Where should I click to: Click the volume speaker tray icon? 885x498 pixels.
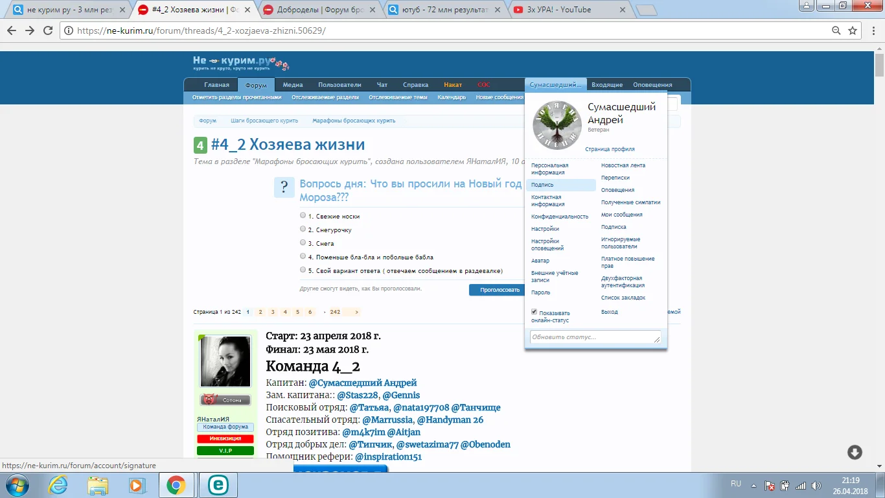pos(816,485)
